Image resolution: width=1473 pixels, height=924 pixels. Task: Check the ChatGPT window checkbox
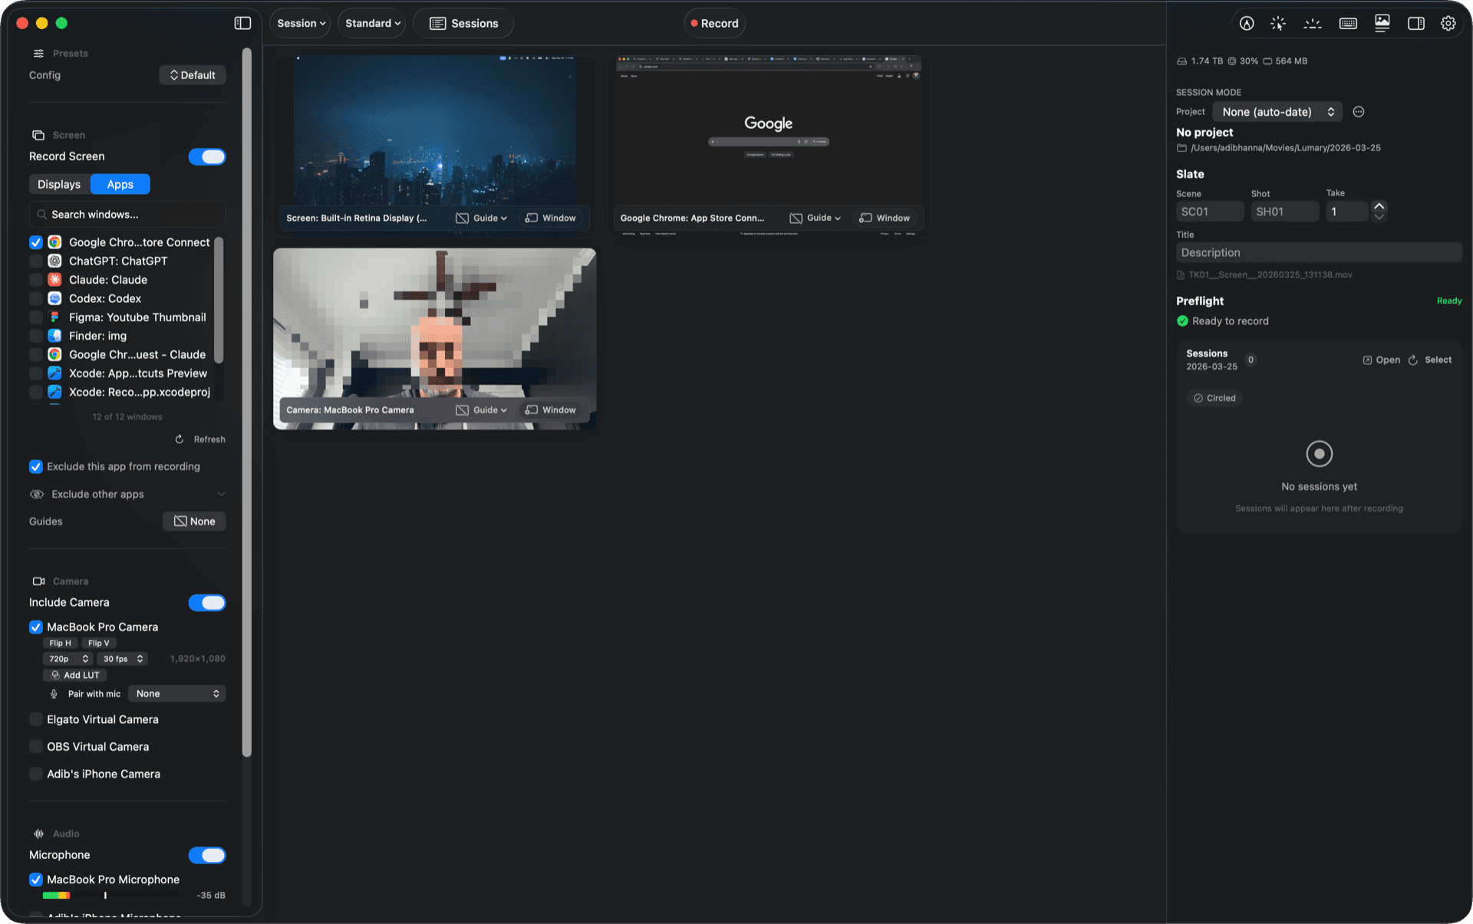pos(36,261)
